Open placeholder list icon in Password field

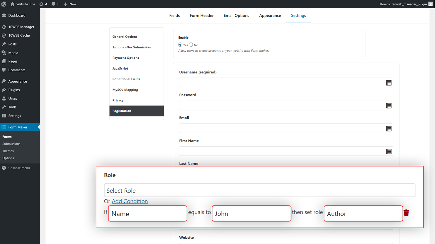tap(389, 106)
